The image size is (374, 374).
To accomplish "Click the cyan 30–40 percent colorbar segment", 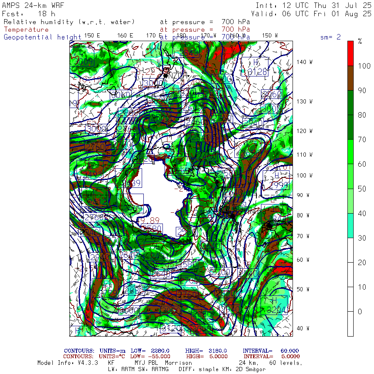I will pos(350,225).
